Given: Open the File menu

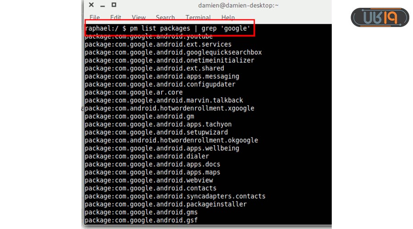Looking at the screenshot, I should (x=95, y=17).
